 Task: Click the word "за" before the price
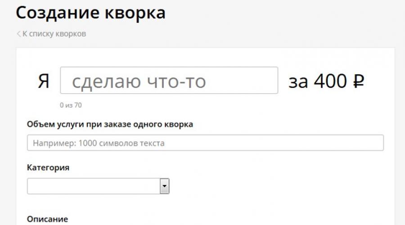point(298,81)
